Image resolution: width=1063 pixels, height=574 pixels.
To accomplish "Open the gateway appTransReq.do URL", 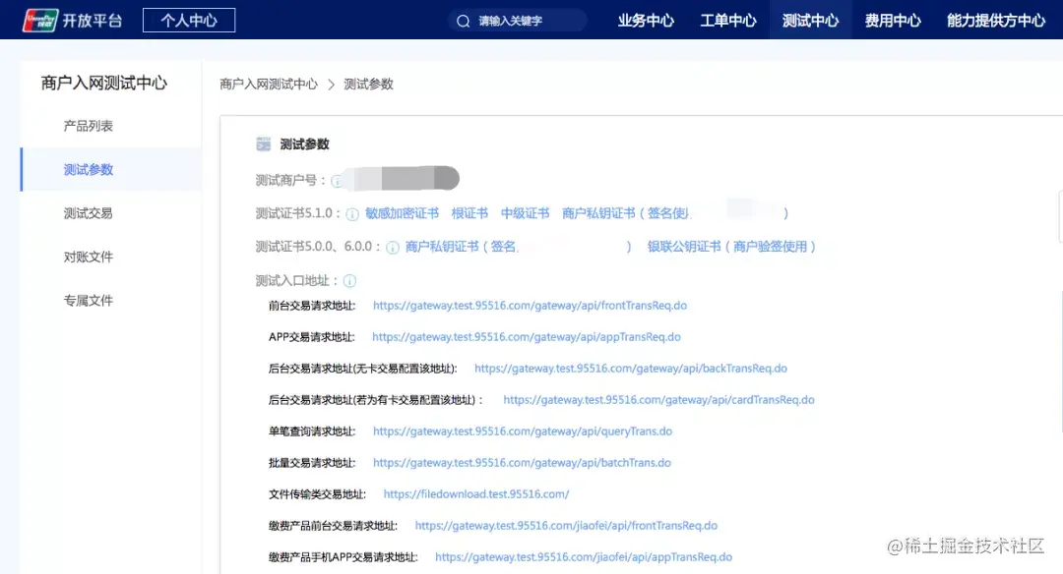I will pyautogui.click(x=526, y=336).
